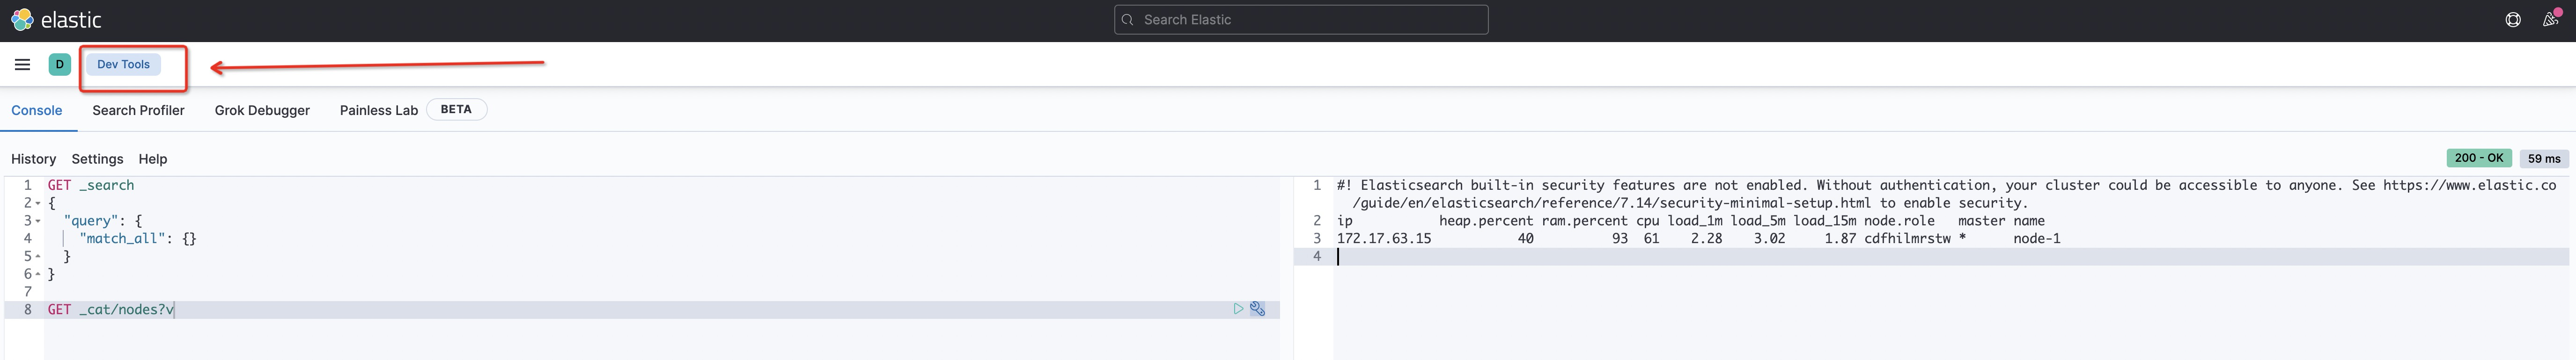Open console Settings
The height and width of the screenshot is (360, 2576).
pos(97,158)
